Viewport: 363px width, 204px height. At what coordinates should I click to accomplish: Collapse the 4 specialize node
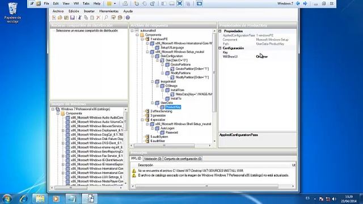click(x=142, y=120)
